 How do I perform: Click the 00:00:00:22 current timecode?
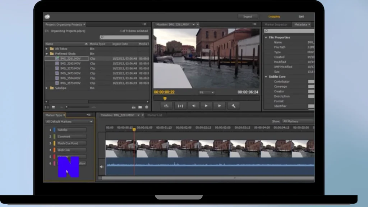(164, 92)
